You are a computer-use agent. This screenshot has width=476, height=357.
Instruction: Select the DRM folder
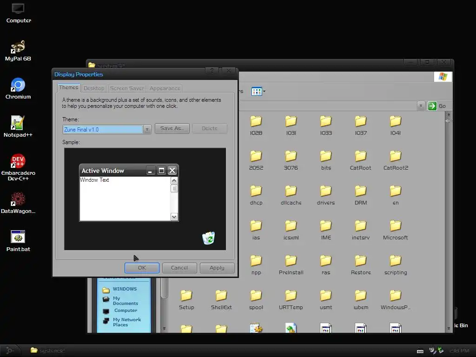click(x=361, y=195)
